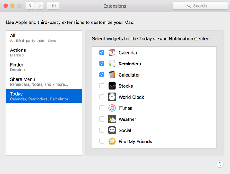Click the Find My Friends icon
Image resolution: width=230 pixels, height=174 pixels.
(112, 141)
